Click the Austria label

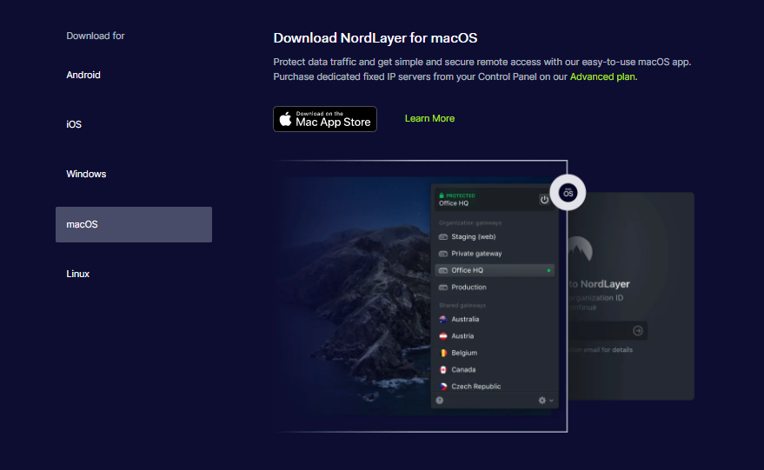click(462, 336)
